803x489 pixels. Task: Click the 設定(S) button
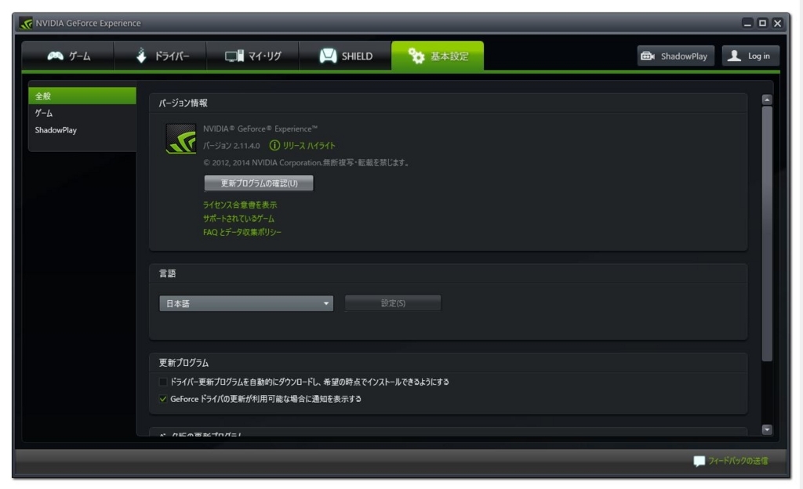[x=393, y=303]
